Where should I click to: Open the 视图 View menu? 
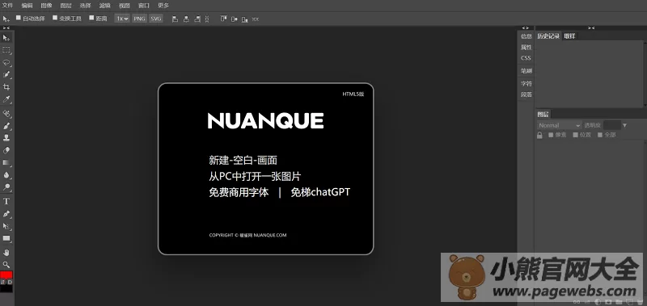[125, 6]
